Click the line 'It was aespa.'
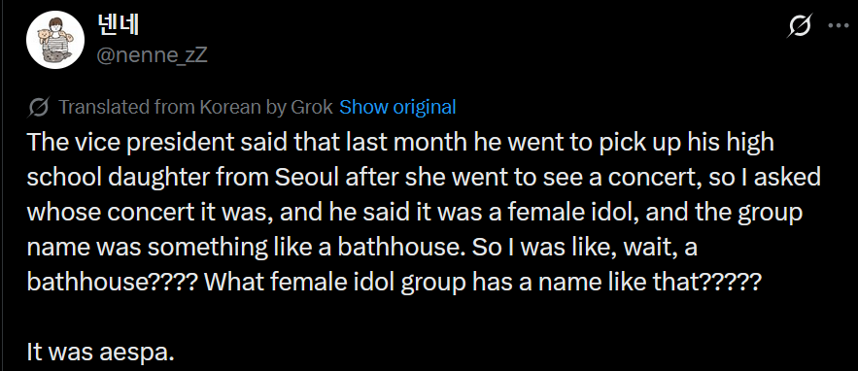This screenshot has height=371, width=858. [x=101, y=353]
